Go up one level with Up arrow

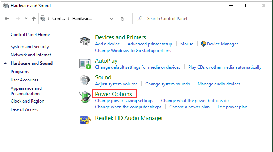(34, 19)
